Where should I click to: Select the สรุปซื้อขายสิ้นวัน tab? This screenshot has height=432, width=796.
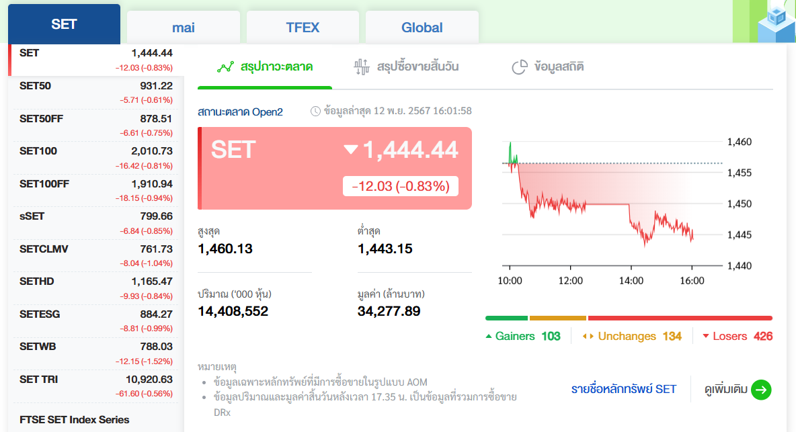406,67
